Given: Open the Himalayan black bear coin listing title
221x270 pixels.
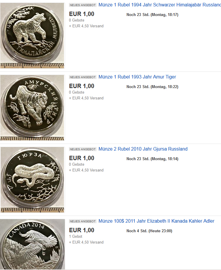Looking at the screenshot, I should (x=160, y=5).
